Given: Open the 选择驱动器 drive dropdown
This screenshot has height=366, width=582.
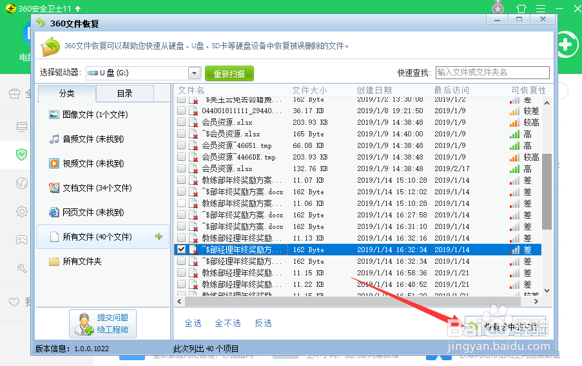Looking at the screenshot, I should click(x=194, y=73).
